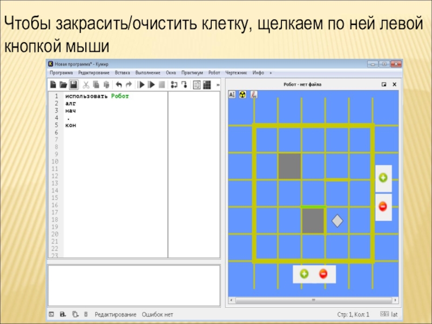Clear the painted gray cell in upper field
The image size is (432, 324).
coord(289,166)
